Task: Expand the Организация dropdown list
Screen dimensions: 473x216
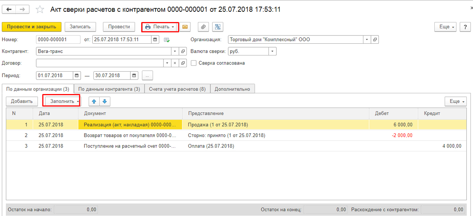Action: click(x=367, y=39)
